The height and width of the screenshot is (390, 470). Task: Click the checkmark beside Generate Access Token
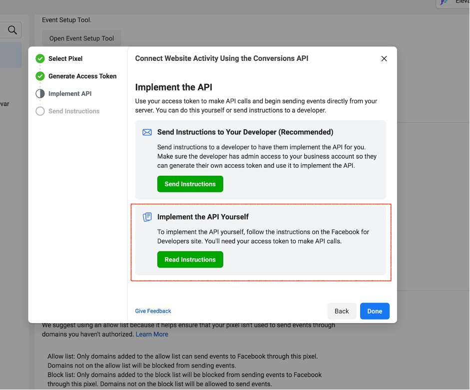pyautogui.click(x=40, y=76)
